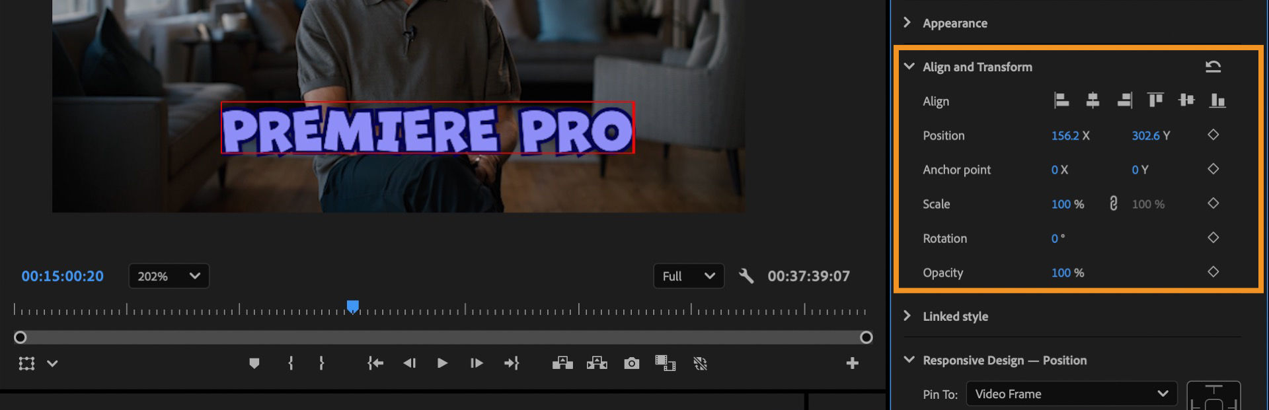The width and height of the screenshot is (1269, 410).
Task: Align horizontal center icon
Action: click(1093, 100)
